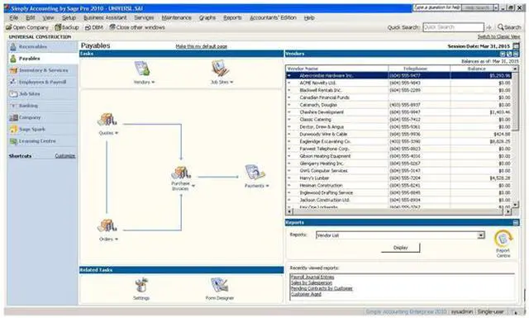Open the Vendors task icon

click(x=142, y=69)
